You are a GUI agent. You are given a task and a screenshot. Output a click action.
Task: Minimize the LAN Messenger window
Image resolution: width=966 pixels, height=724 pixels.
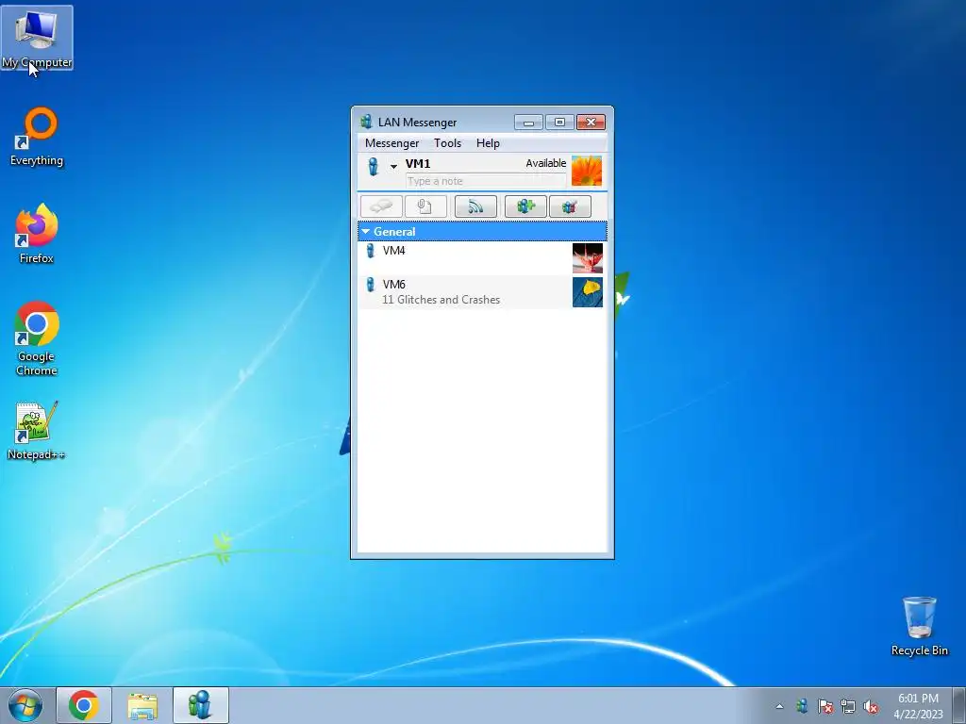tap(528, 122)
